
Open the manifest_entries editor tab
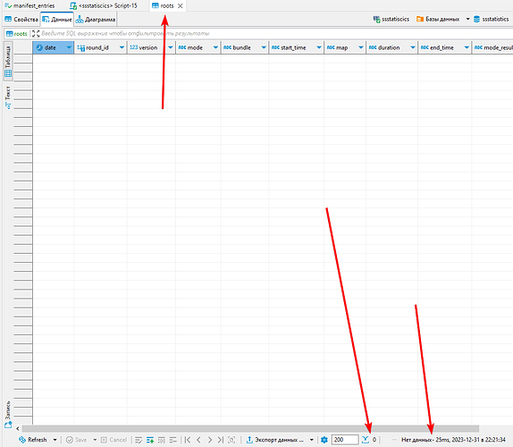click(29, 5)
